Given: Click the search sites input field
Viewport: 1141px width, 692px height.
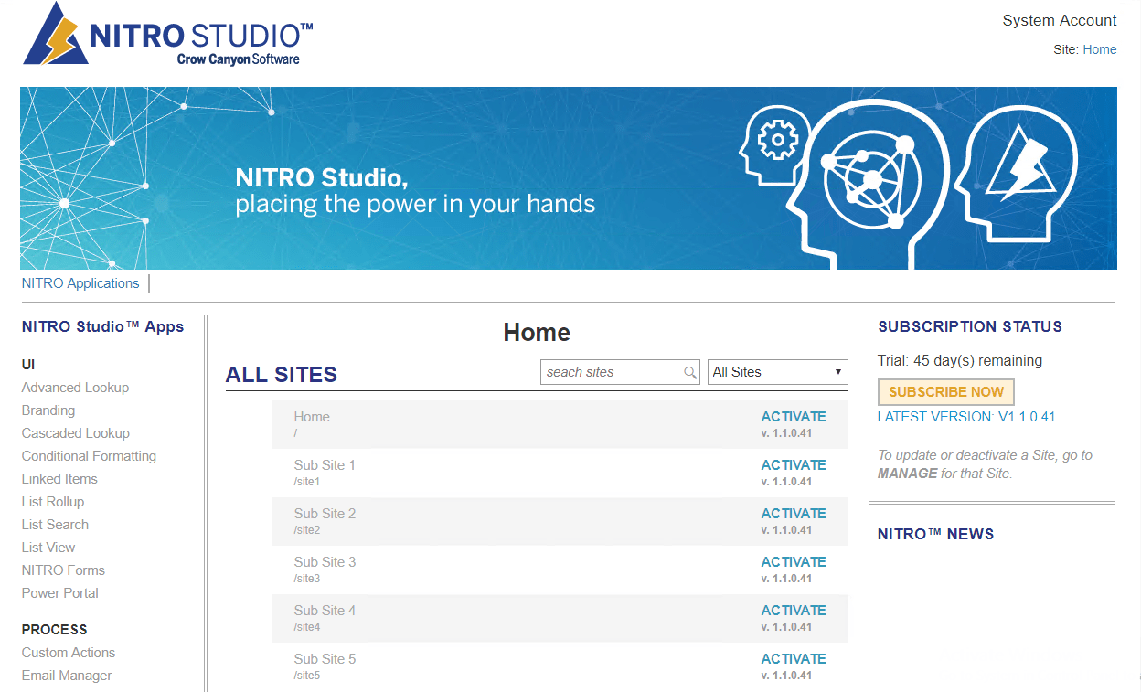Looking at the screenshot, I should (620, 372).
